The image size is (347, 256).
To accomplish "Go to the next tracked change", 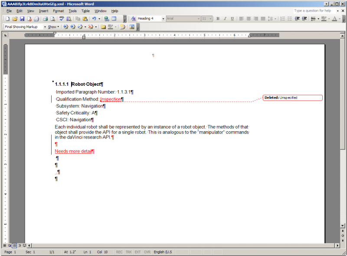I will click(x=73, y=27).
